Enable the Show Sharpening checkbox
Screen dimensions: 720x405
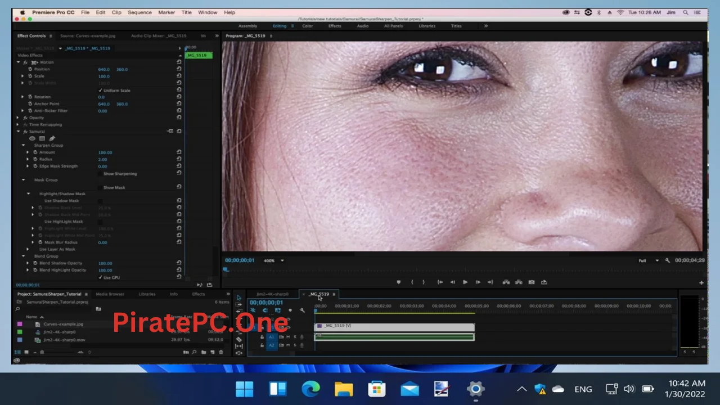tap(100, 173)
